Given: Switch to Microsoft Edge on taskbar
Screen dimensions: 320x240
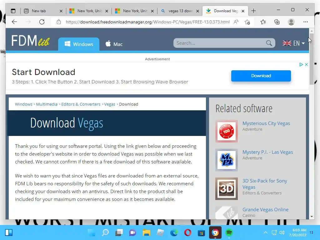Looking at the screenshot, I should (x=174, y=232).
